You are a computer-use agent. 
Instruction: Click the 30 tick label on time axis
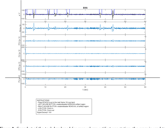click(x=85, y=87)
